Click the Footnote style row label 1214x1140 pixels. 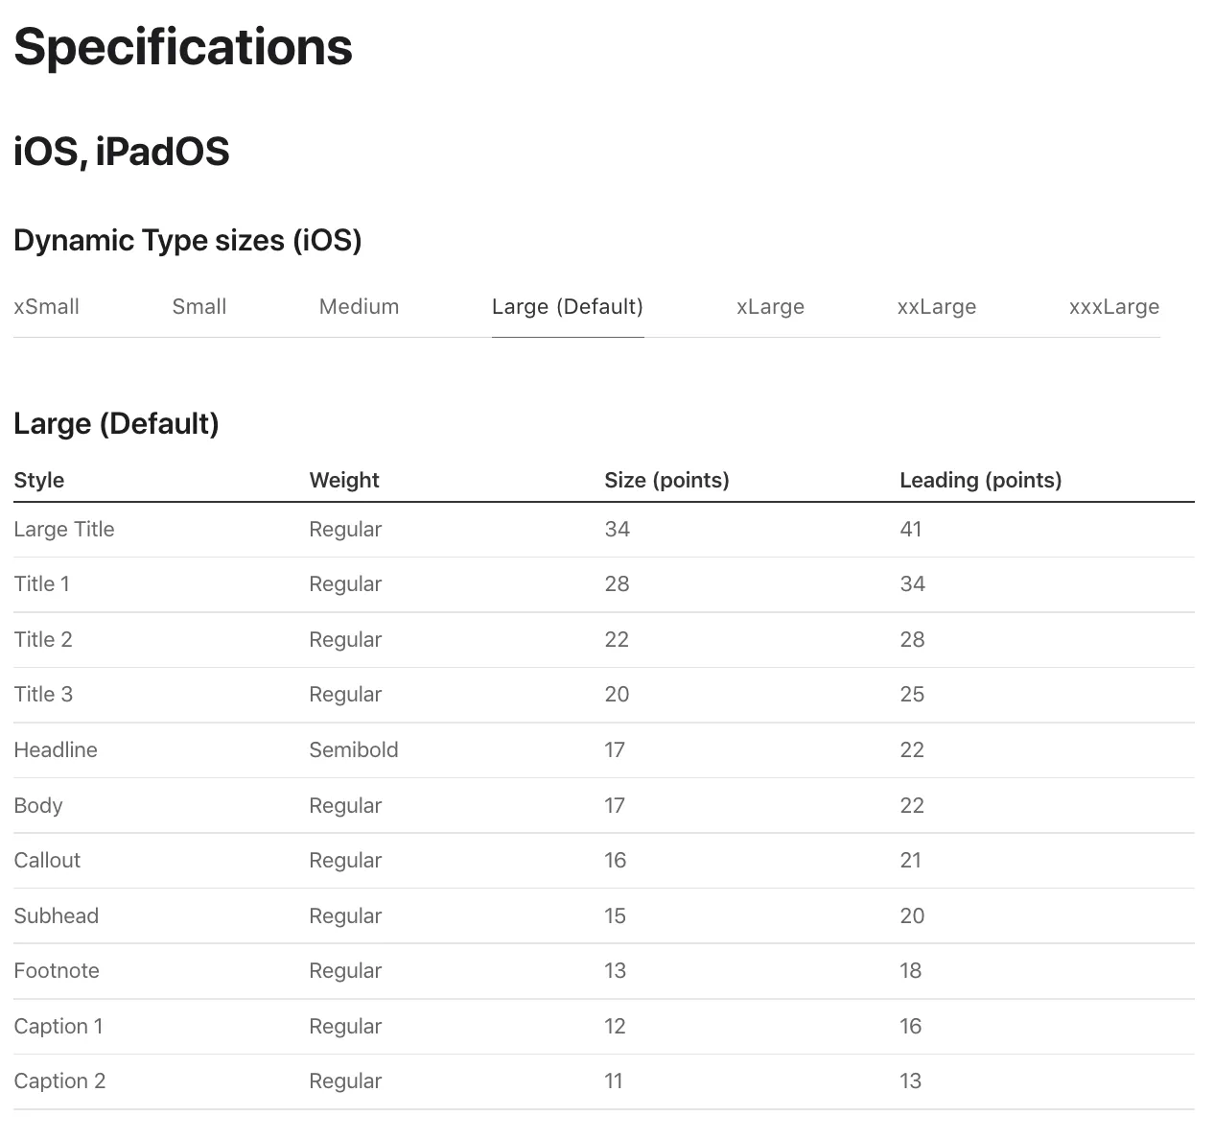[x=57, y=971]
